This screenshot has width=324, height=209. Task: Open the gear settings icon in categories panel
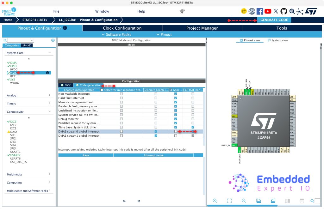tap(53, 40)
